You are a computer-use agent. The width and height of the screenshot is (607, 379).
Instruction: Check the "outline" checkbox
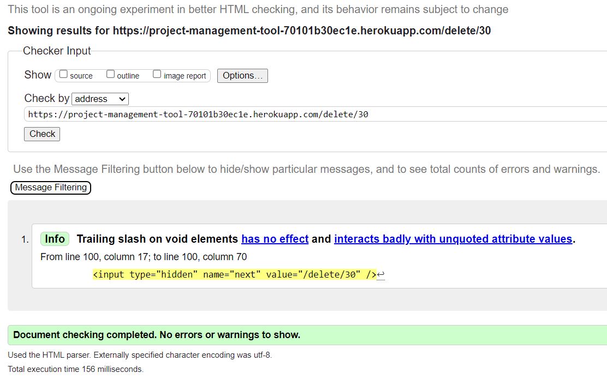(x=110, y=74)
